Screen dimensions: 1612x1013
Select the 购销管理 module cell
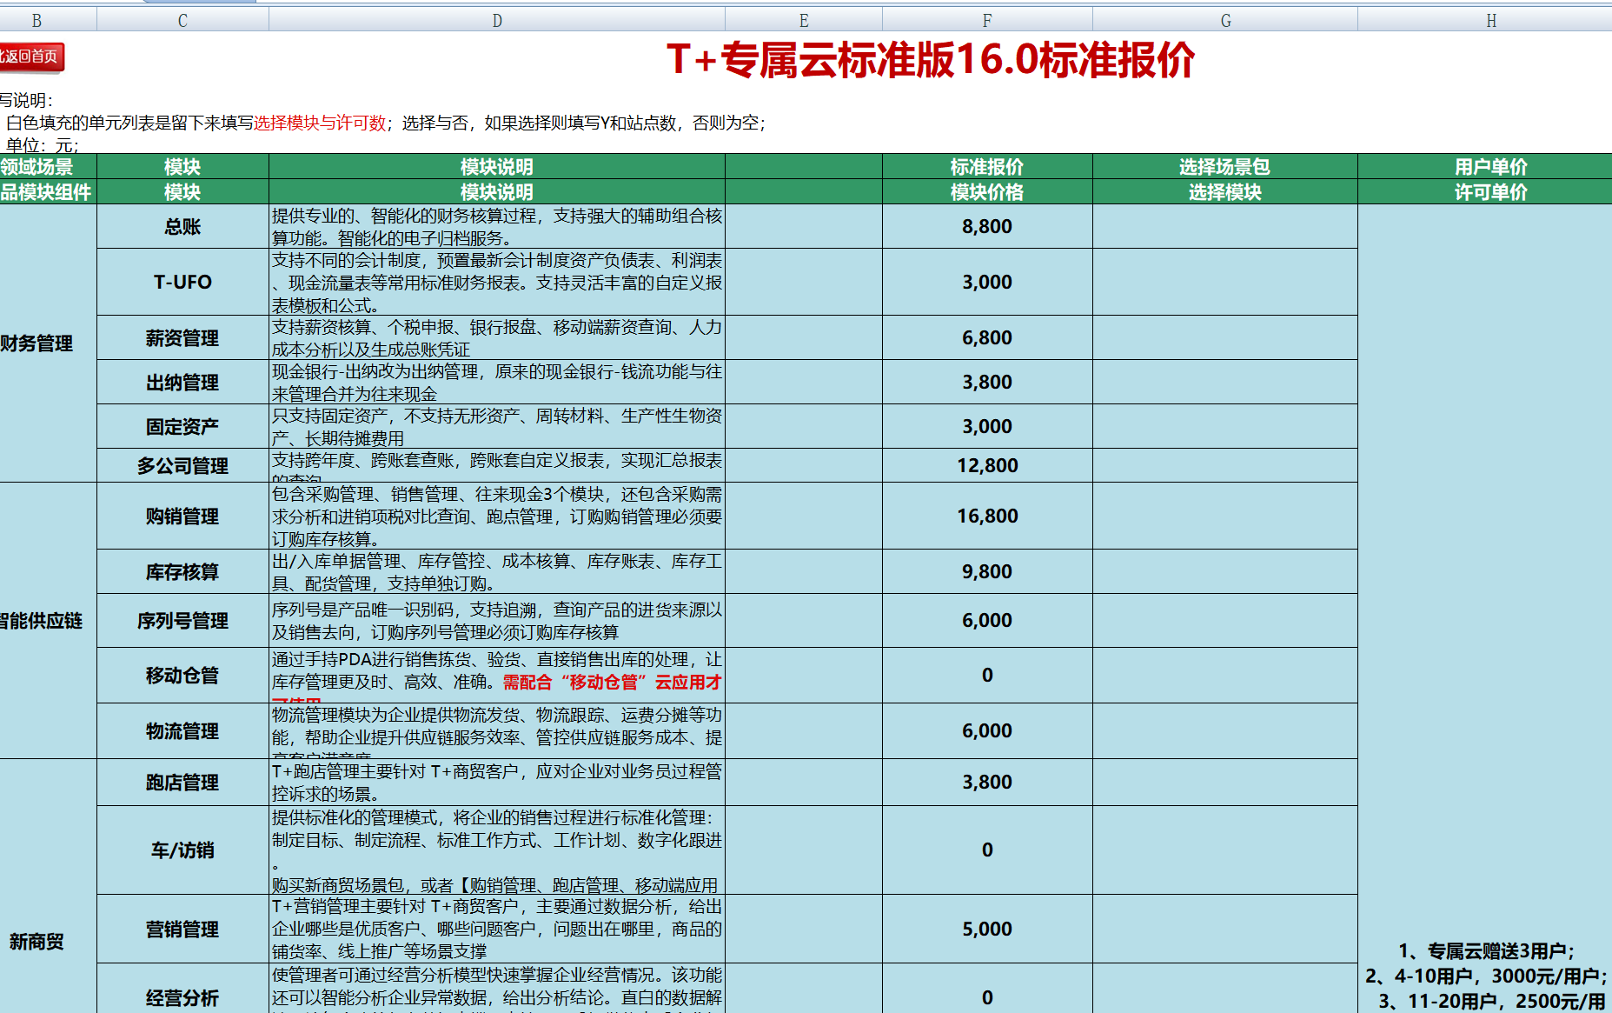182,516
